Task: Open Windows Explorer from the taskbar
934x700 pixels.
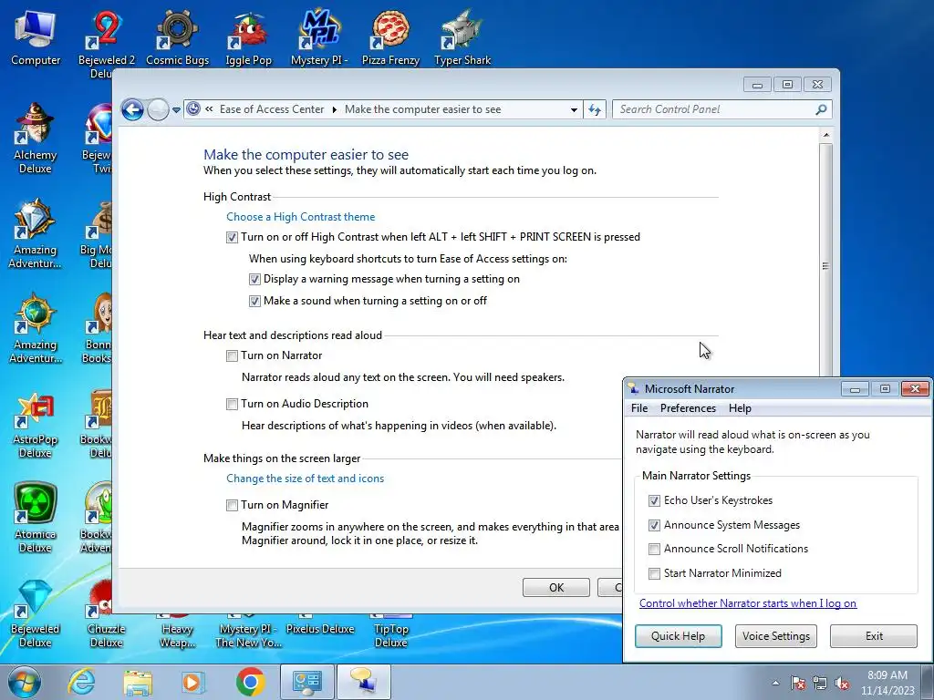Action: pyautogui.click(x=138, y=682)
